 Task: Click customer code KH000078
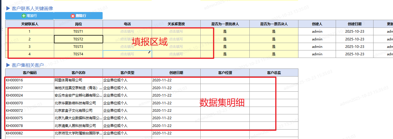[x=14, y=126]
